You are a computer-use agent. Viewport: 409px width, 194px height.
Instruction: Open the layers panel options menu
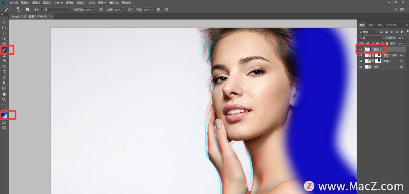coord(407,25)
